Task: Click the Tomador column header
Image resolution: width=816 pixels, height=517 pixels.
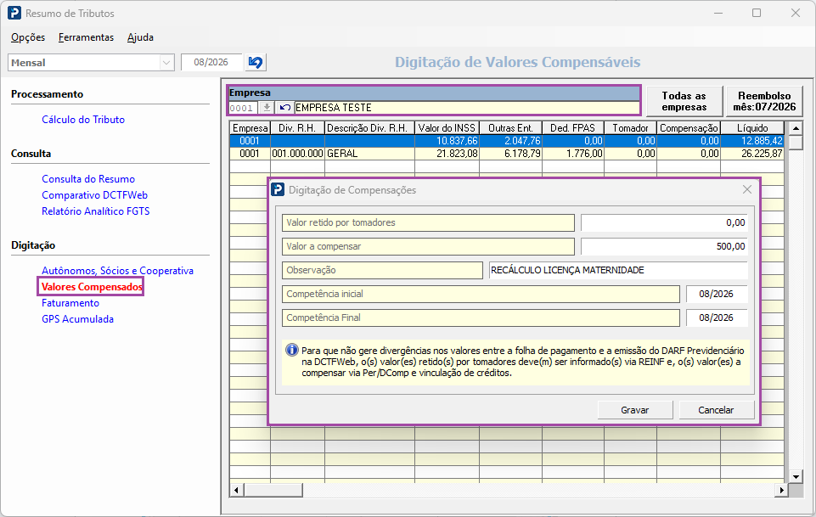Action: click(x=630, y=128)
